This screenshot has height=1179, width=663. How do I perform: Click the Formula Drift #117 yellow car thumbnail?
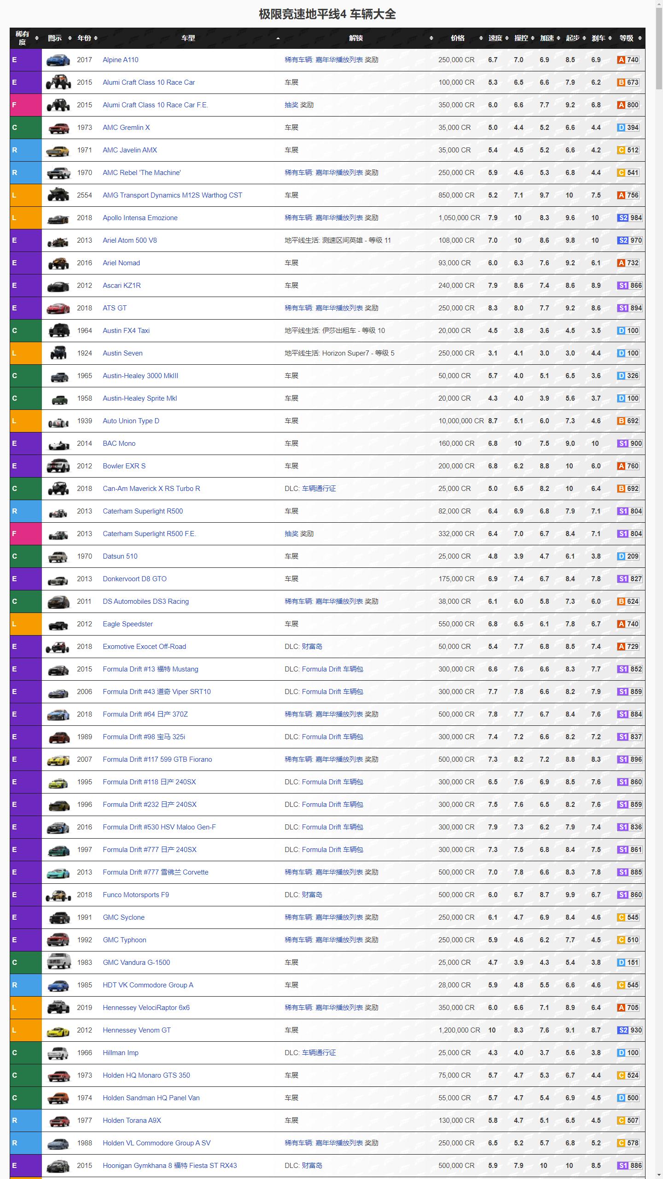coord(58,759)
